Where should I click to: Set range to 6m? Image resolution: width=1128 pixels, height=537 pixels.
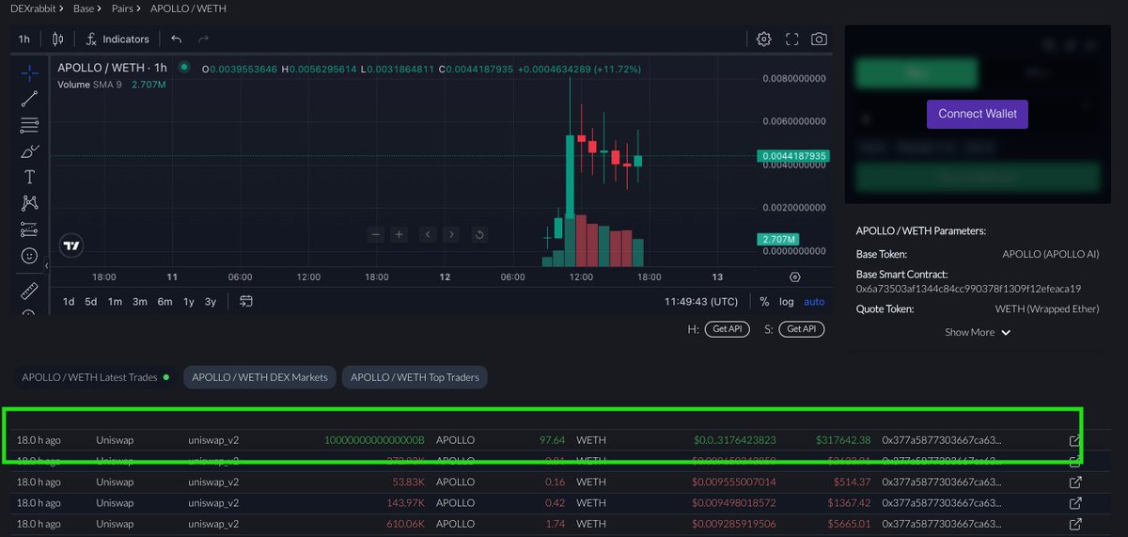pyautogui.click(x=164, y=302)
